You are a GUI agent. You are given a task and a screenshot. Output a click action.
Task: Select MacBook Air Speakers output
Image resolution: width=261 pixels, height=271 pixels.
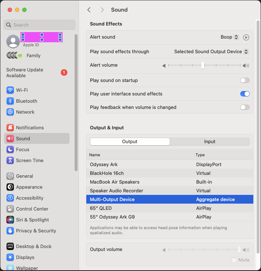point(170,182)
